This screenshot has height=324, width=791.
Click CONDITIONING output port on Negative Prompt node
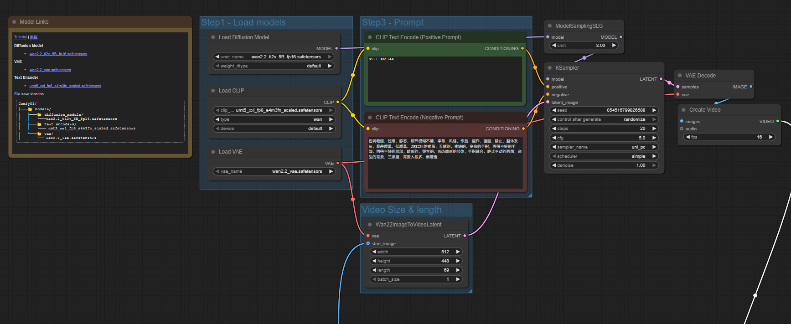[x=523, y=129]
